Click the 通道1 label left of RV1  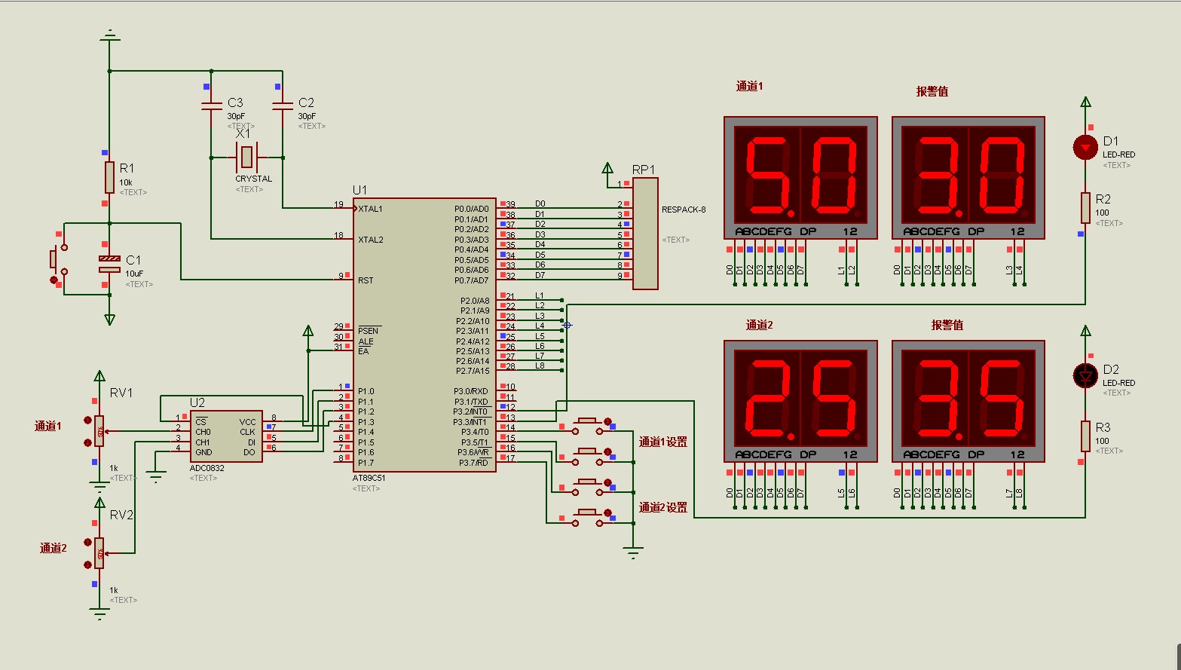pos(48,427)
